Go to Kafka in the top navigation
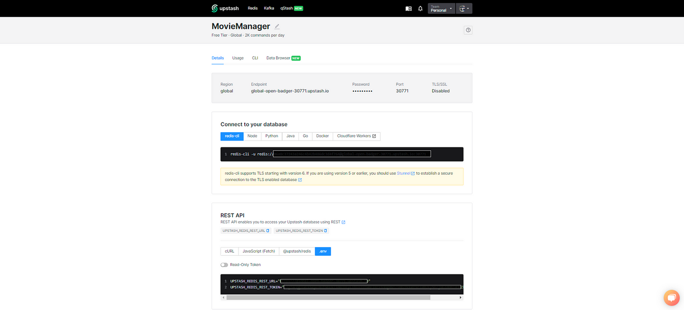 (269, 8)
